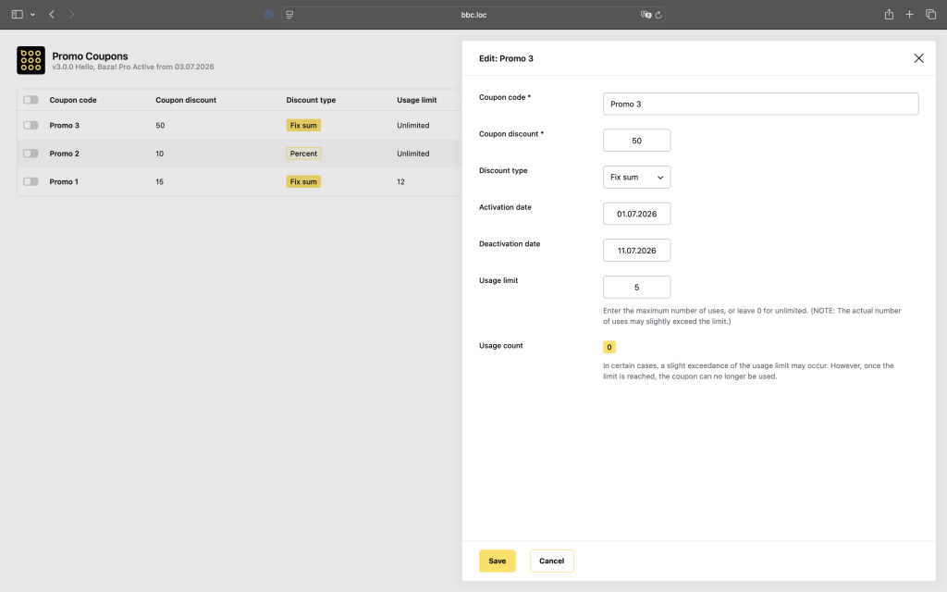Screen dimensions: 947x592
Task: Click discount value 15 in Promo 1 row
Action: pos(159,181)
